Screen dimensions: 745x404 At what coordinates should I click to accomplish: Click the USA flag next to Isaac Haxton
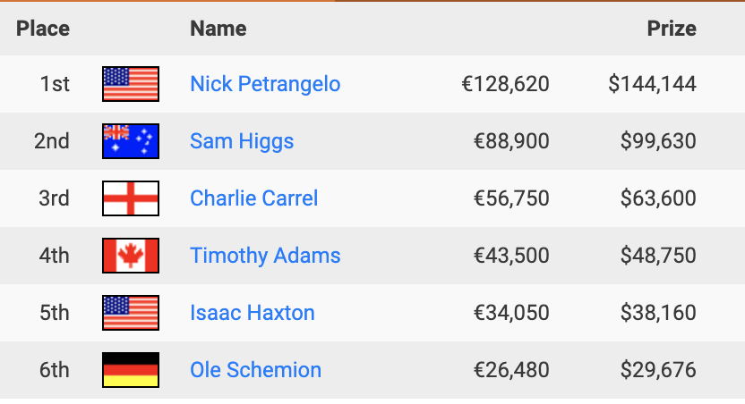[131, 313]
